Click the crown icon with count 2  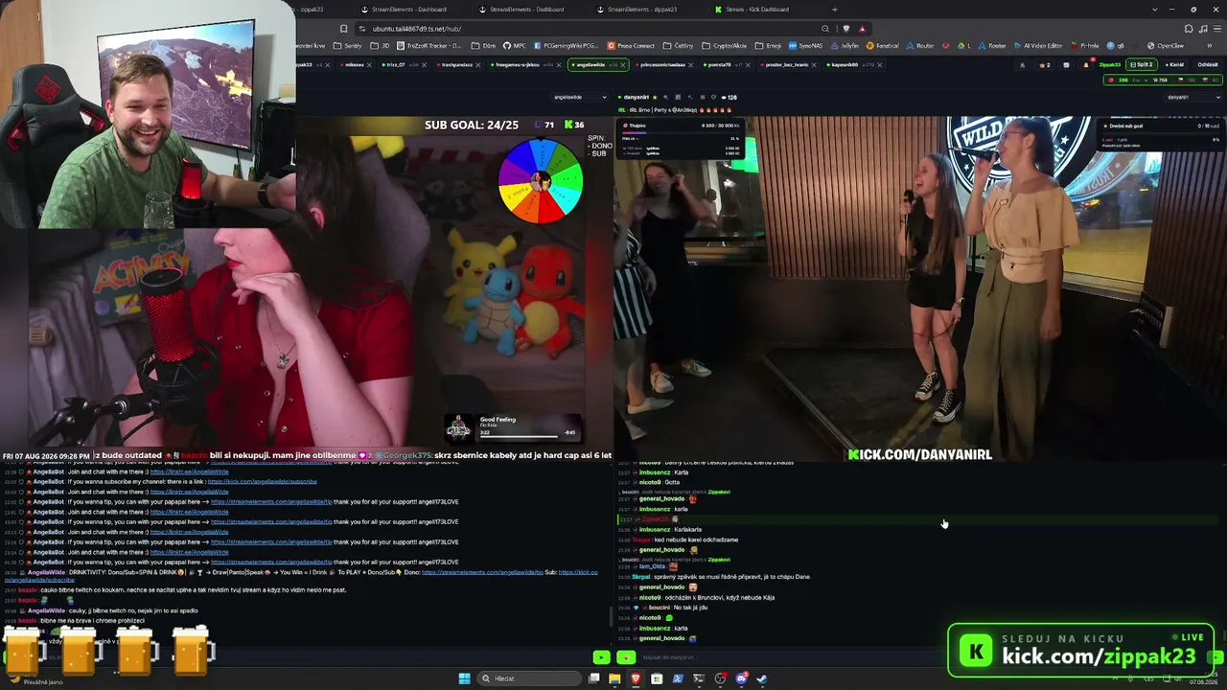tap(1043, 65)
